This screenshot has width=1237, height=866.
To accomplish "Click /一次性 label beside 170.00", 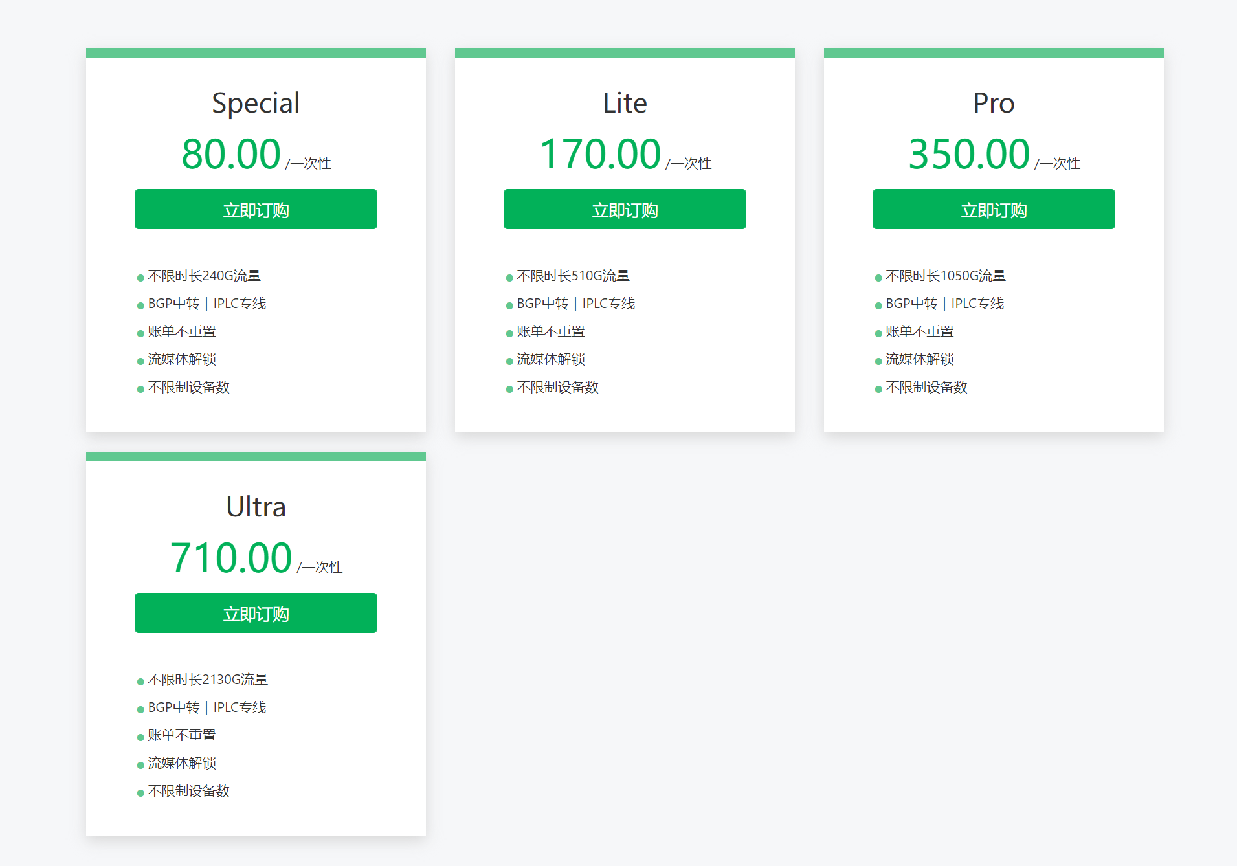I will (689, 164).
